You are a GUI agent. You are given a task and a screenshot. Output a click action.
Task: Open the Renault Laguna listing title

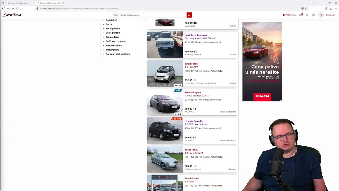193,92
